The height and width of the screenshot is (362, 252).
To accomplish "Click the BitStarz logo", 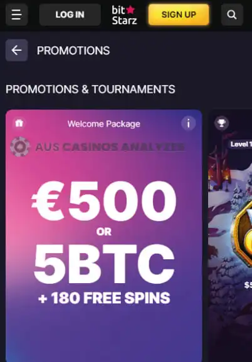I will (124, 15).
